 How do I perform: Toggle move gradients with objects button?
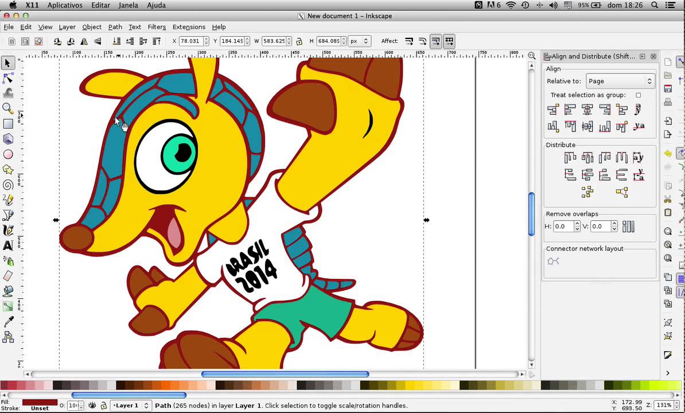435,41
